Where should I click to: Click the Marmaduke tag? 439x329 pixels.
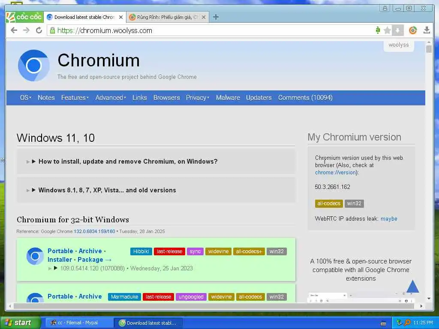point(124,297)
